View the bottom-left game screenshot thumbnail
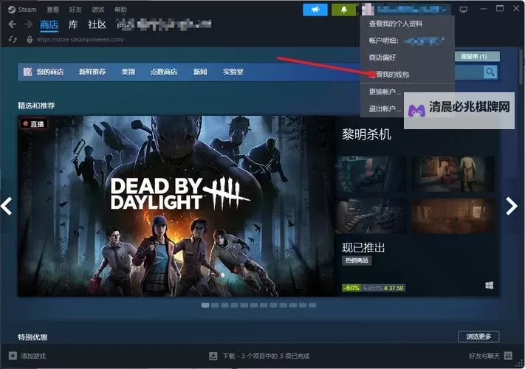The image size is (525, 369). point(371,215)
